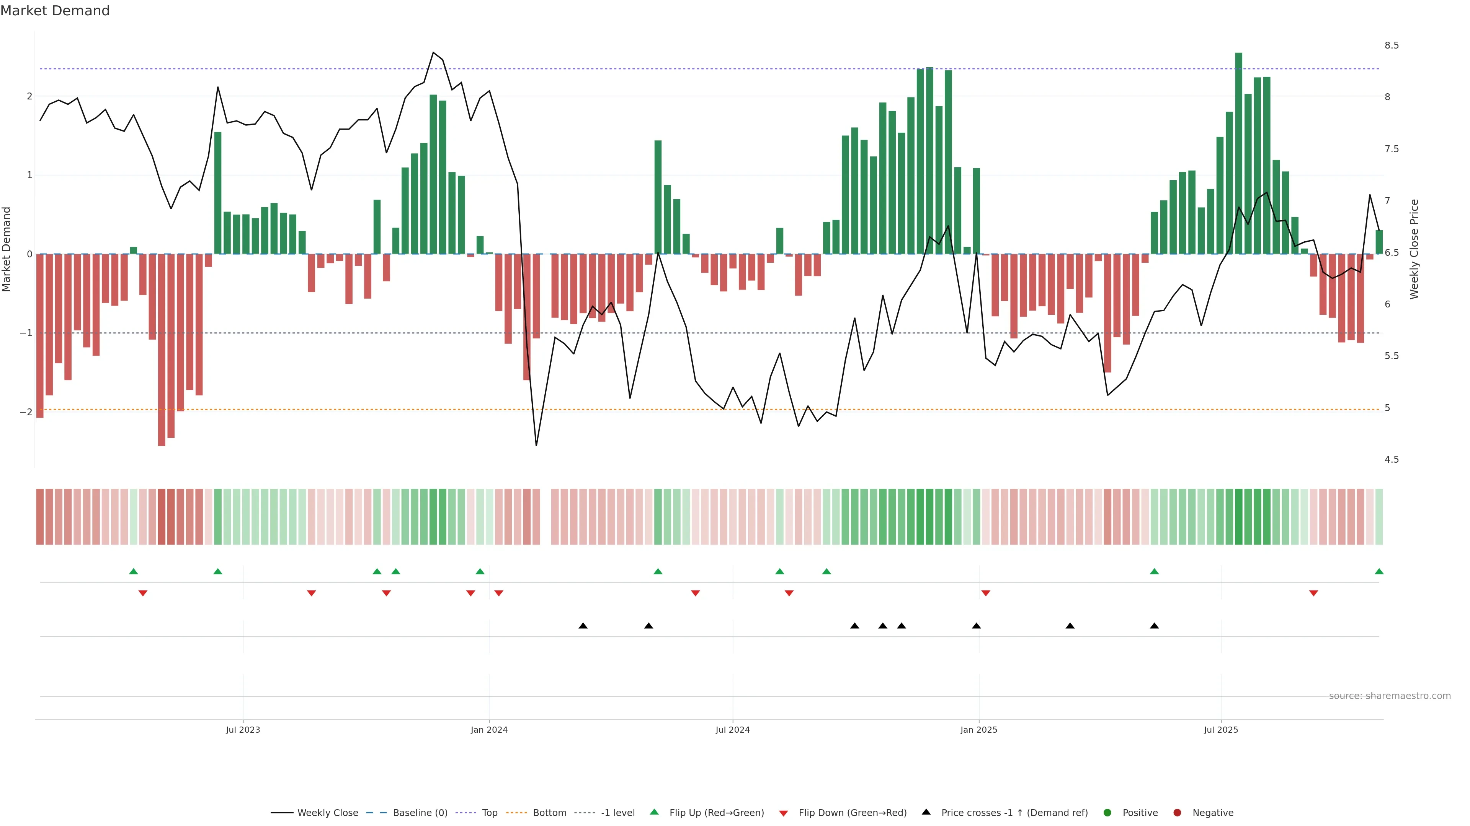Toggle the Top line legend label
The height and width of the screenshot is (826, 1470).
489,812
